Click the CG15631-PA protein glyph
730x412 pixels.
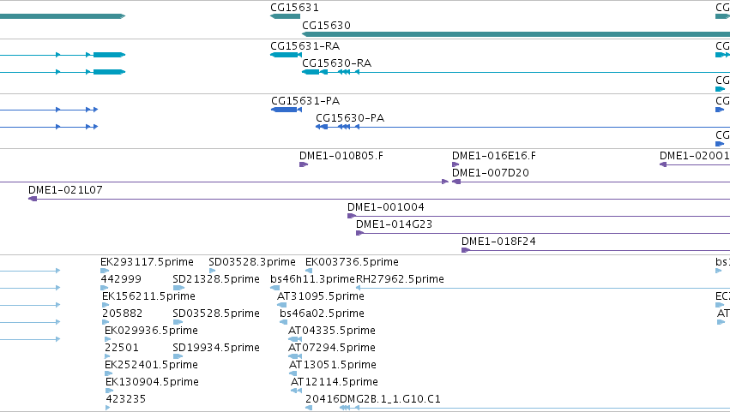(287, 110)
